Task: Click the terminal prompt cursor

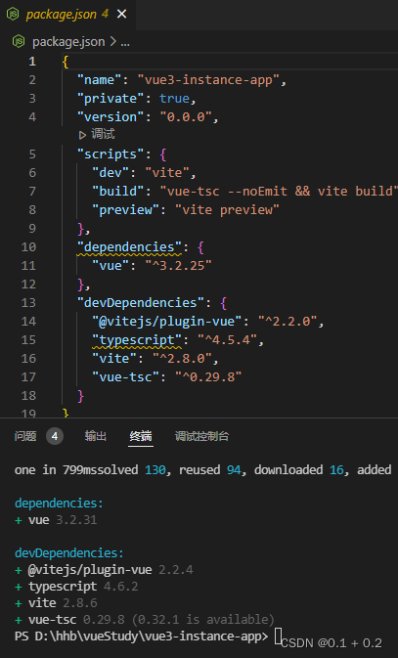Action: pos(278,636)
